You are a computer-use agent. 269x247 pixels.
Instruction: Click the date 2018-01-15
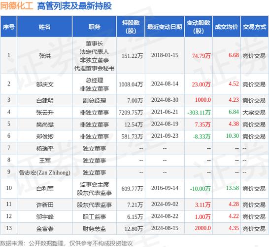click(x=165, y=55)
